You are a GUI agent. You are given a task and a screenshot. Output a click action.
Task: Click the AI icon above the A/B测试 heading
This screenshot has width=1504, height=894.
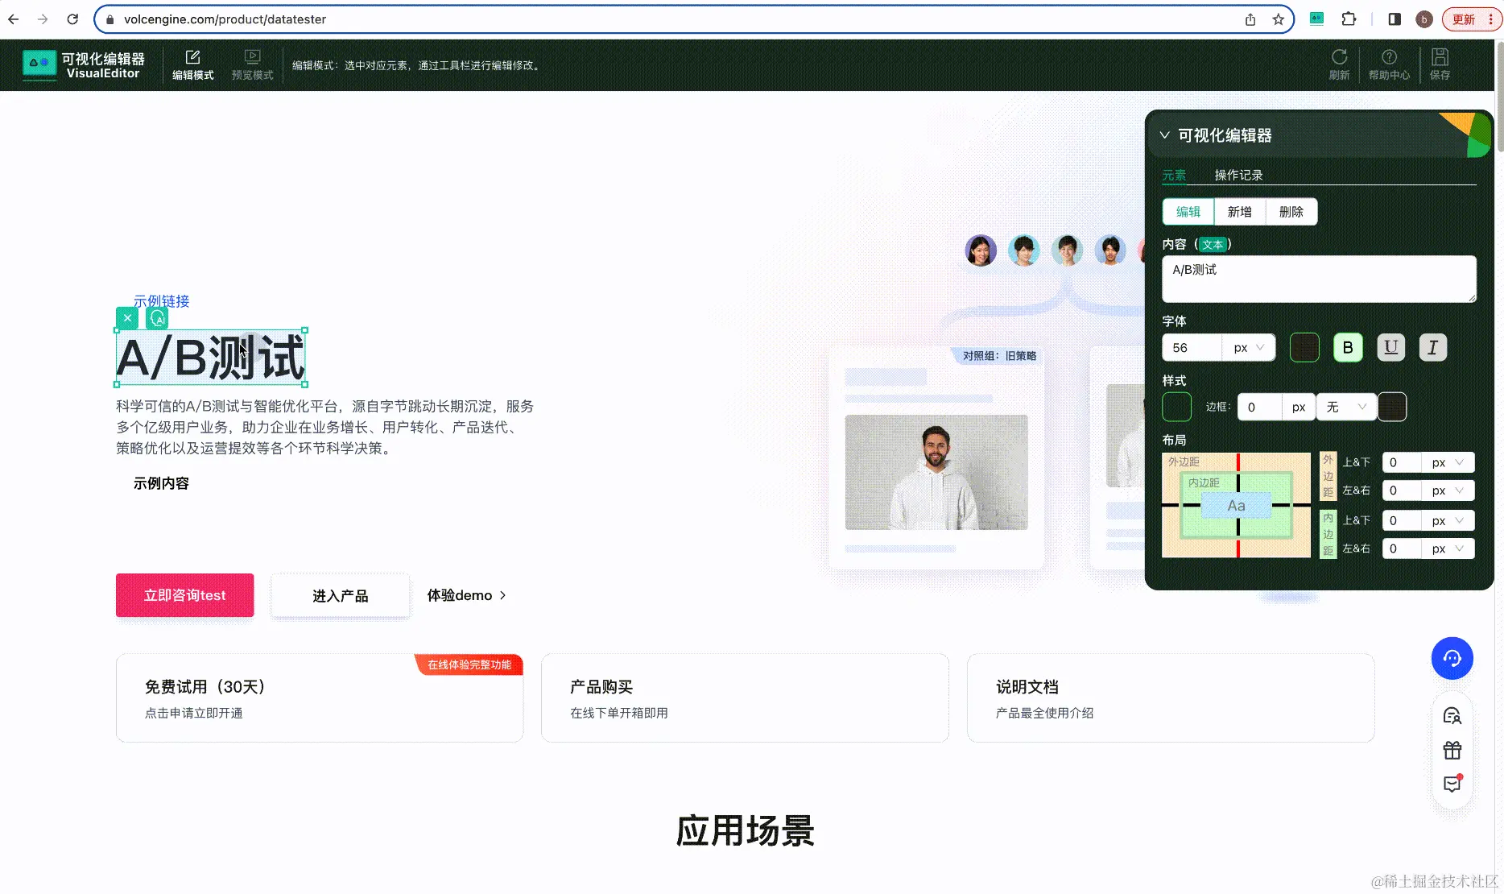[157, 318]
